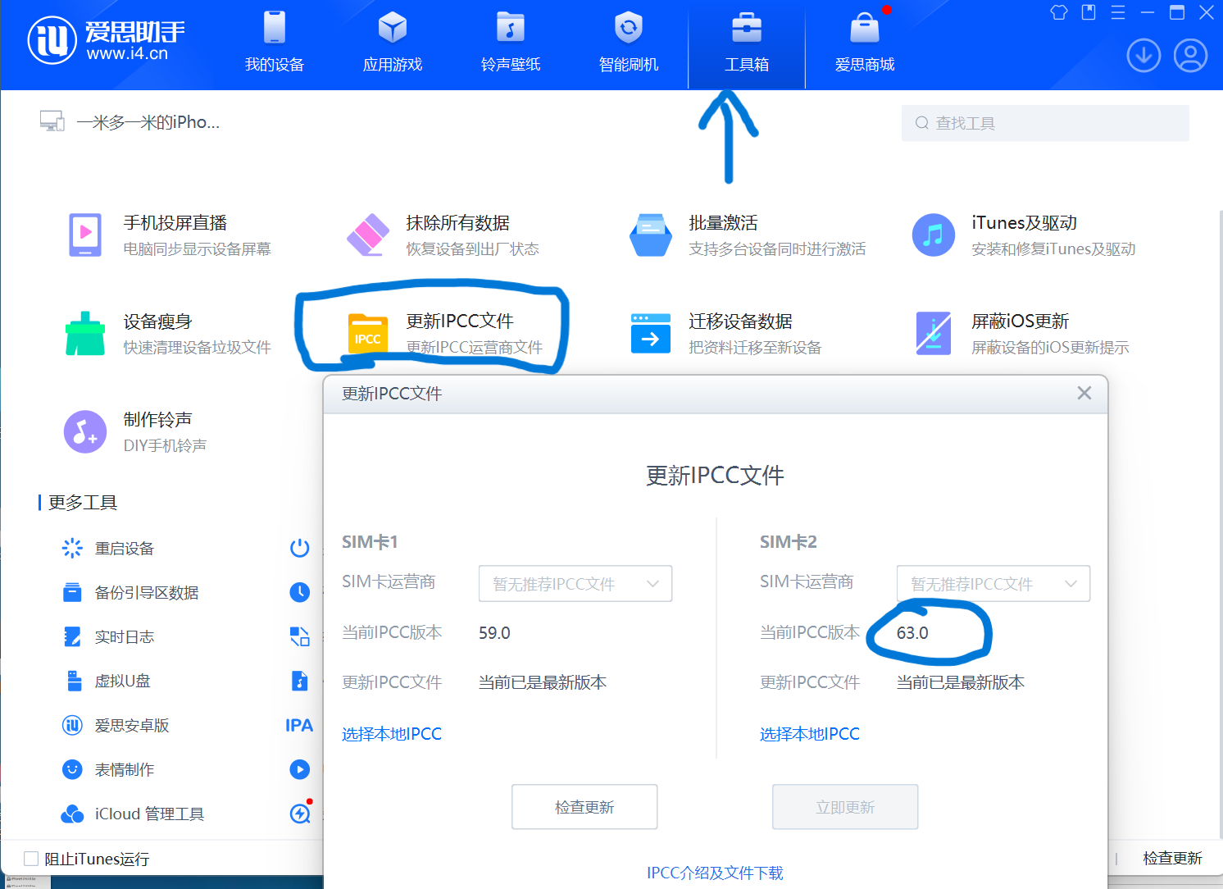Image resolution: width=1223 pixels, height=889 pixels.
Task: Click the yellow IPCC folder icon
Action: click(367, 334)
